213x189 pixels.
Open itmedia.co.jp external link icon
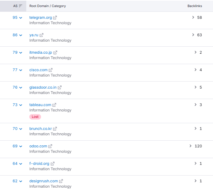[x=55, y=53]
